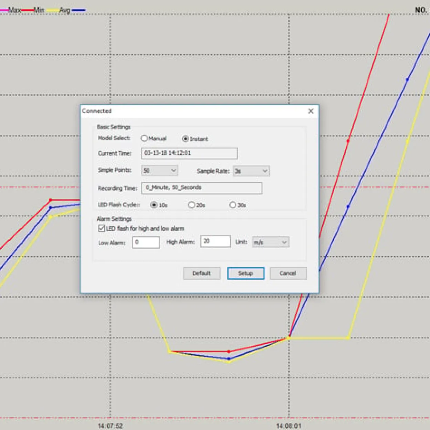Image resolution: width=430 pixels, height=430 pixels.
Task: Click the Basic Settings group label
Action: 114,127
